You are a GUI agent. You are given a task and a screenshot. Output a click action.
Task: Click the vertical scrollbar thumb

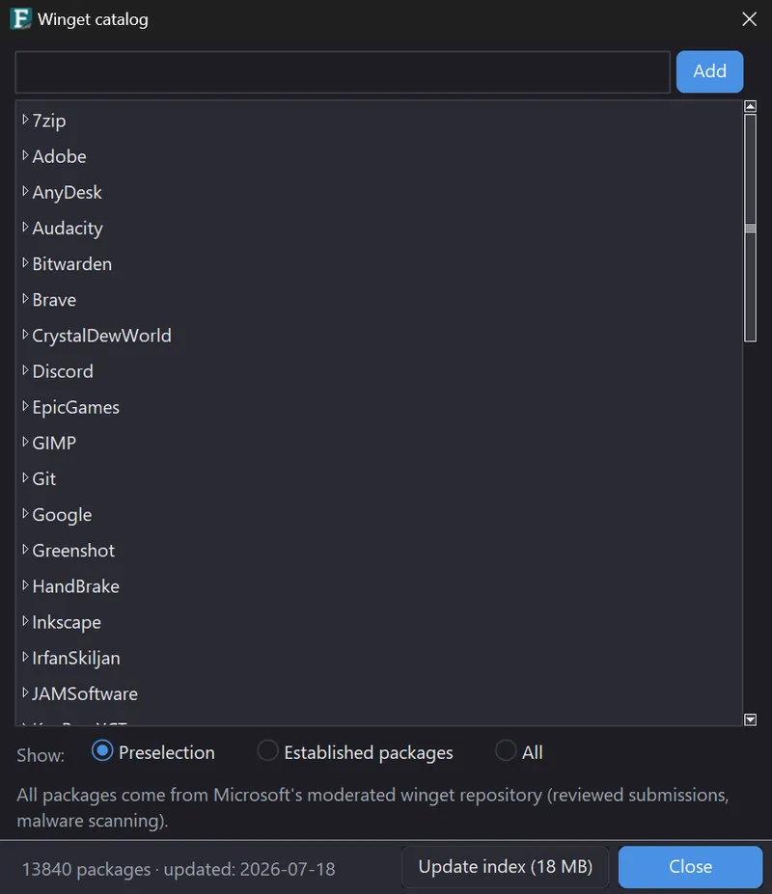pos(751,228)
